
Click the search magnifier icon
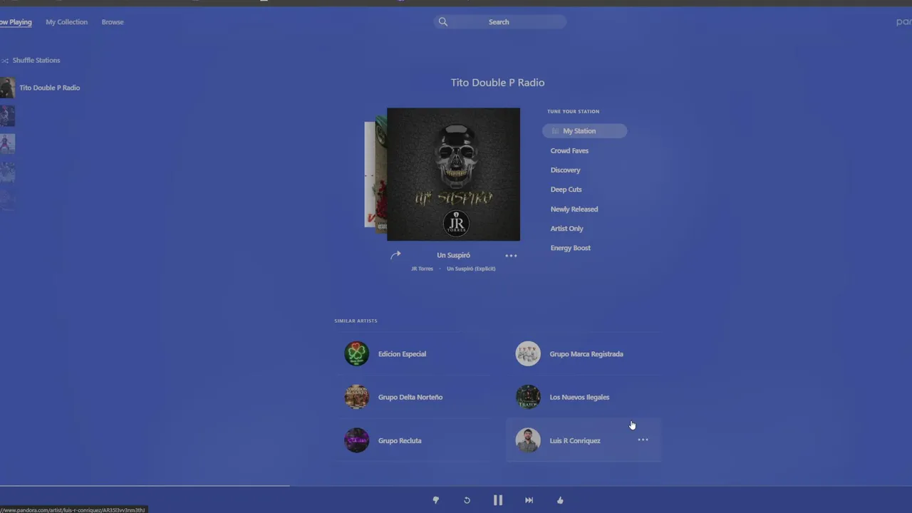point(443,22)
